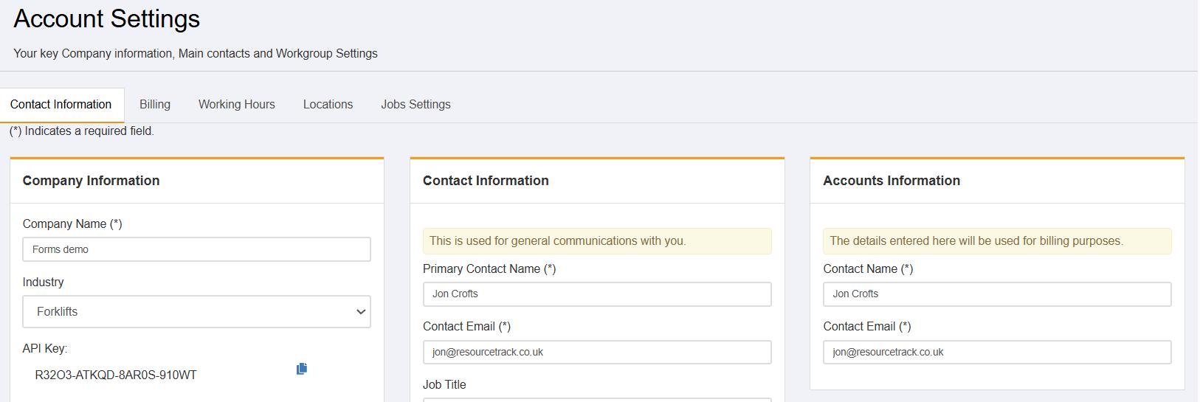
Task: Click the Company Information panel heading
Action: [91, 181]
